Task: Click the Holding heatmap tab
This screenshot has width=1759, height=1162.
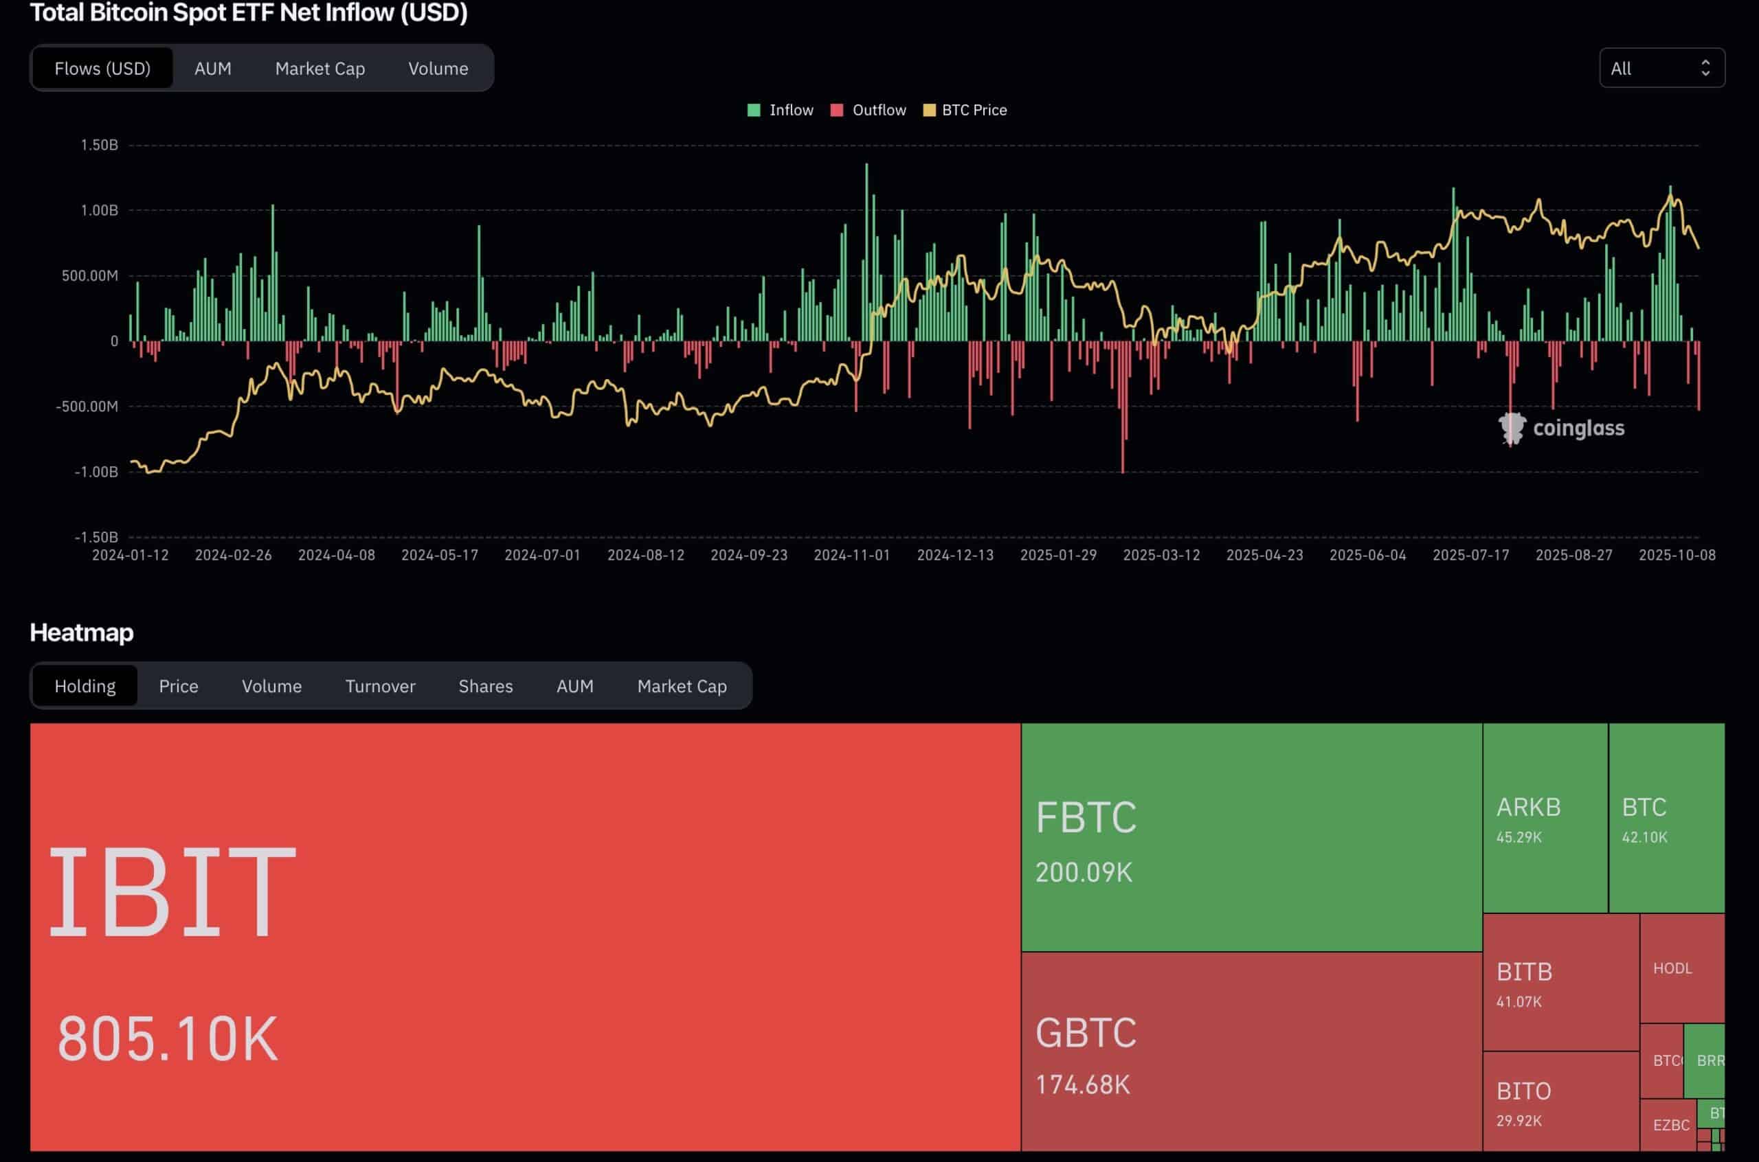Action: (85, 686)
